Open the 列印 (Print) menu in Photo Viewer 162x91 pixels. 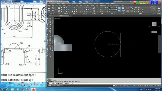(x=9, y=4)
